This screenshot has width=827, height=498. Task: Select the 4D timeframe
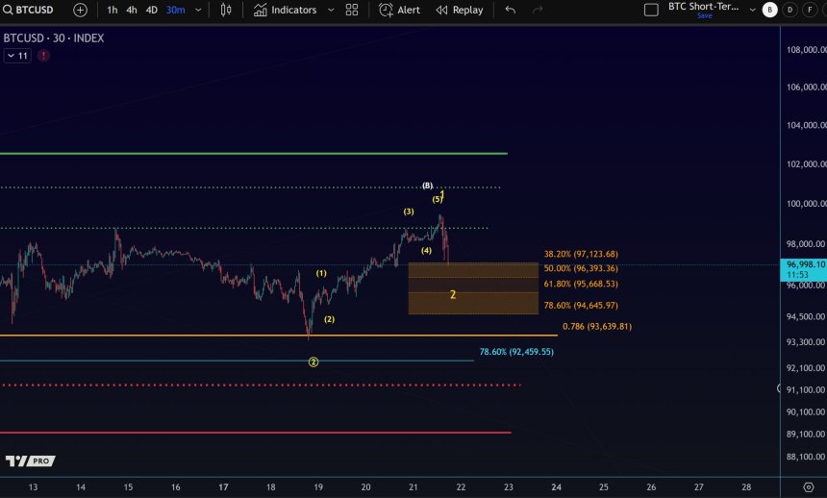pyautogui.click(x=151, y=10)
